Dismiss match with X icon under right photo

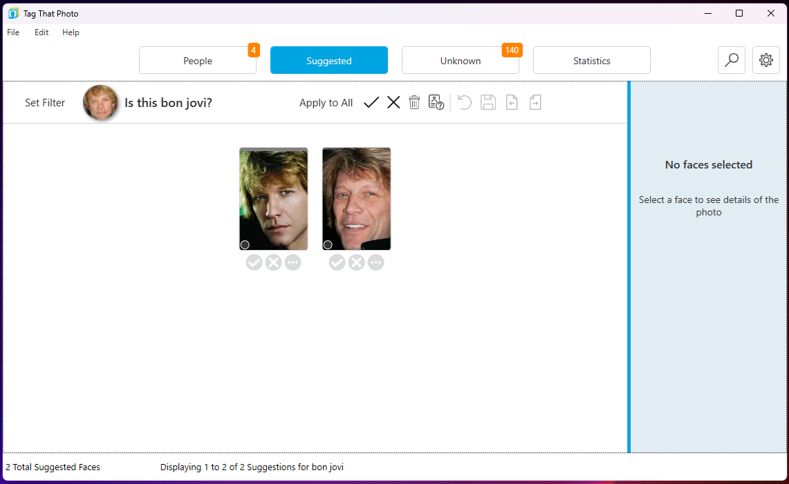pyautogui.click(x=356, y=262)
